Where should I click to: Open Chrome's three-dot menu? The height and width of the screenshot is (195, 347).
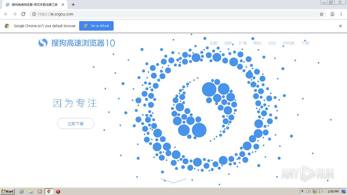(341, 14)
